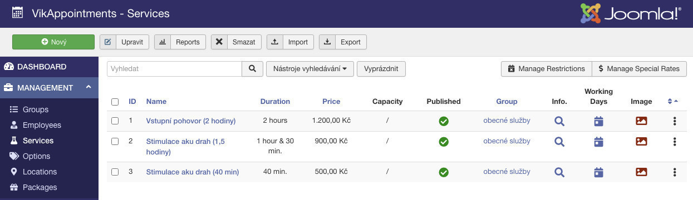Focus the Vyhledat search field
The image size is (693, 200).
click(174, 69)
